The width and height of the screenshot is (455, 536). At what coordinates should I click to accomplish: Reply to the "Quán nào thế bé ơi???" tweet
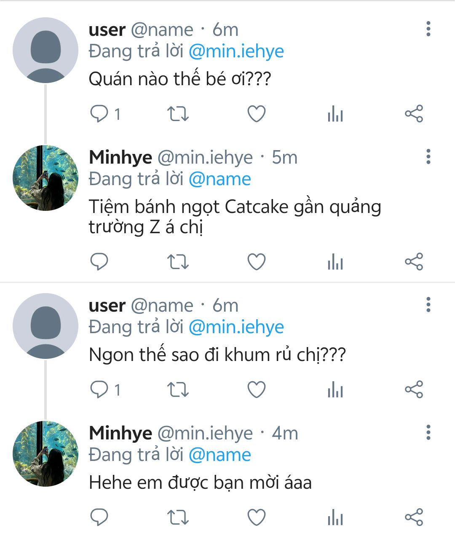click(99, 114)
